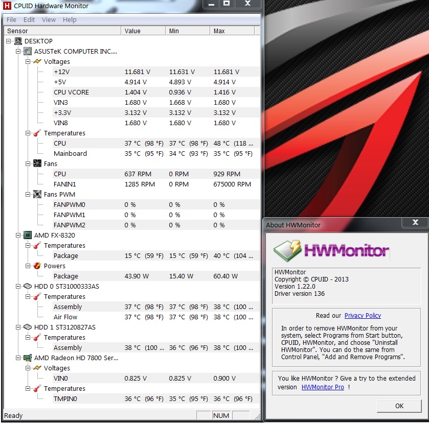Image resolution: width=429 pixels, height=423 pixels.
Task: Click the Max column header
Action: click(x=232, y=31)
